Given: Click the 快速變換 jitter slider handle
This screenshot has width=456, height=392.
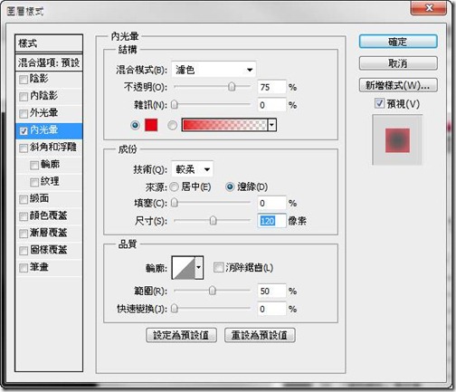Looking at the screenshot, I should 175,309.
